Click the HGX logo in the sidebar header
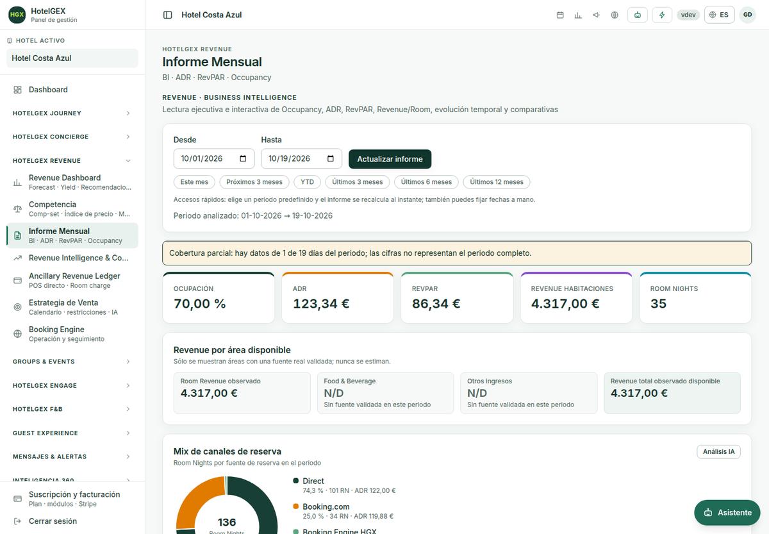The image size is (769, 534). (x=17, y=15)
